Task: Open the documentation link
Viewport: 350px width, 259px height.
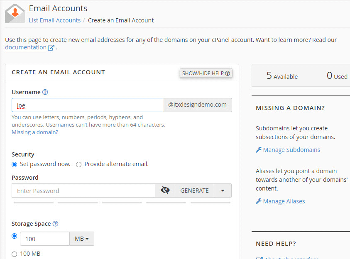Action: pos(26,47)
